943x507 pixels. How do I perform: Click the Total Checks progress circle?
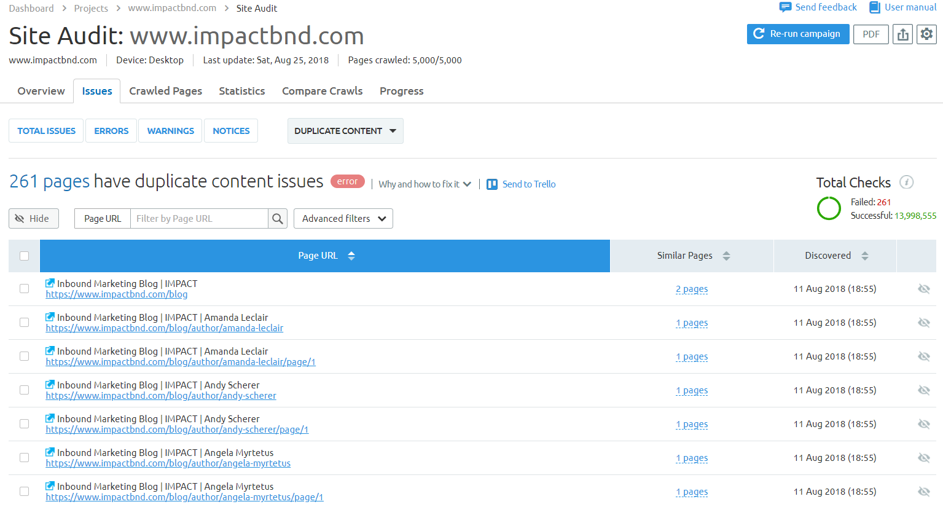(x=829, y=208)
